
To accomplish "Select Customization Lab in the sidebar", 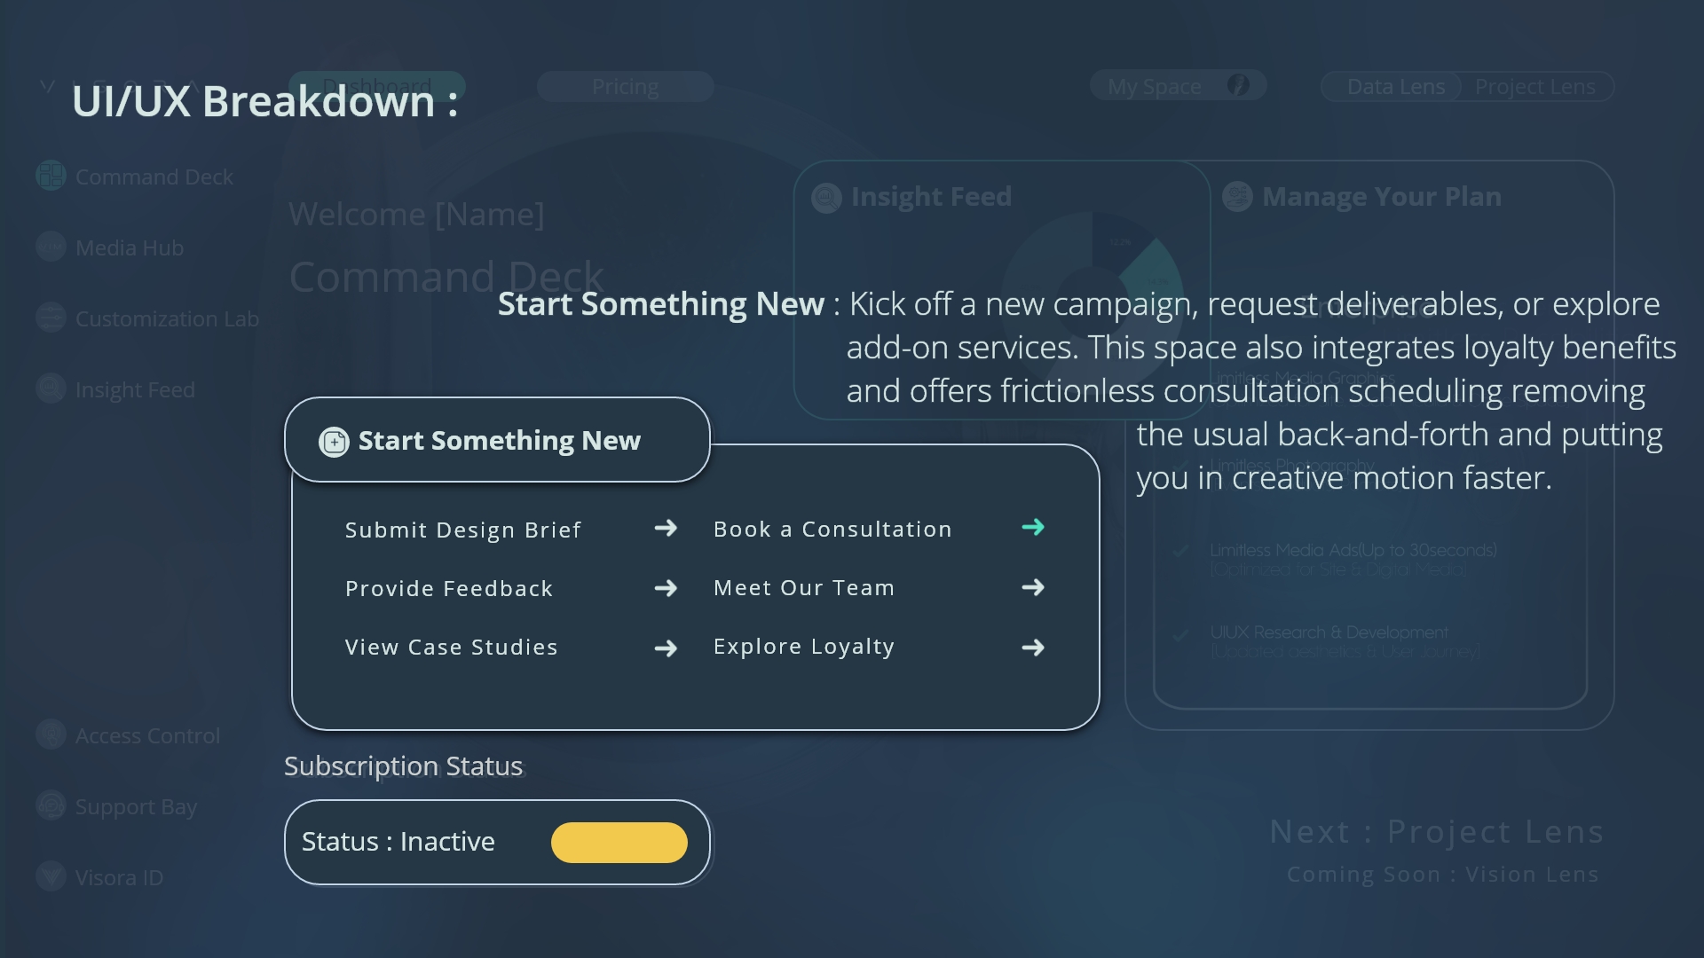I will coord(167,318).
